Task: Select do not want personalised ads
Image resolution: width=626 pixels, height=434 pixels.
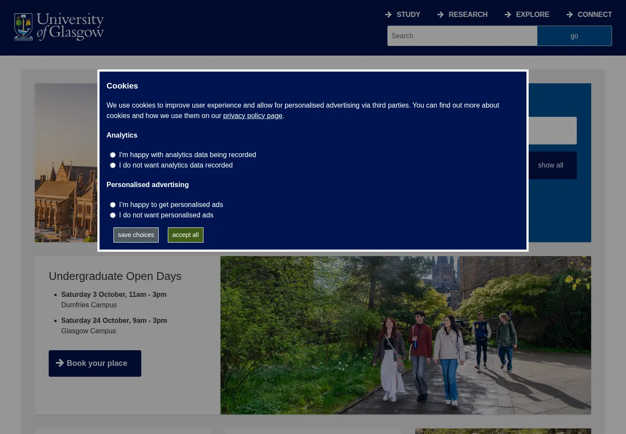Action: 113,215
